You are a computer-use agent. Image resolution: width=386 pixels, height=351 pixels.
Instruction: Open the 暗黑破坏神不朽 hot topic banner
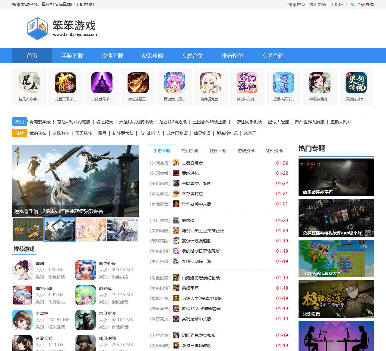point(336,177)
